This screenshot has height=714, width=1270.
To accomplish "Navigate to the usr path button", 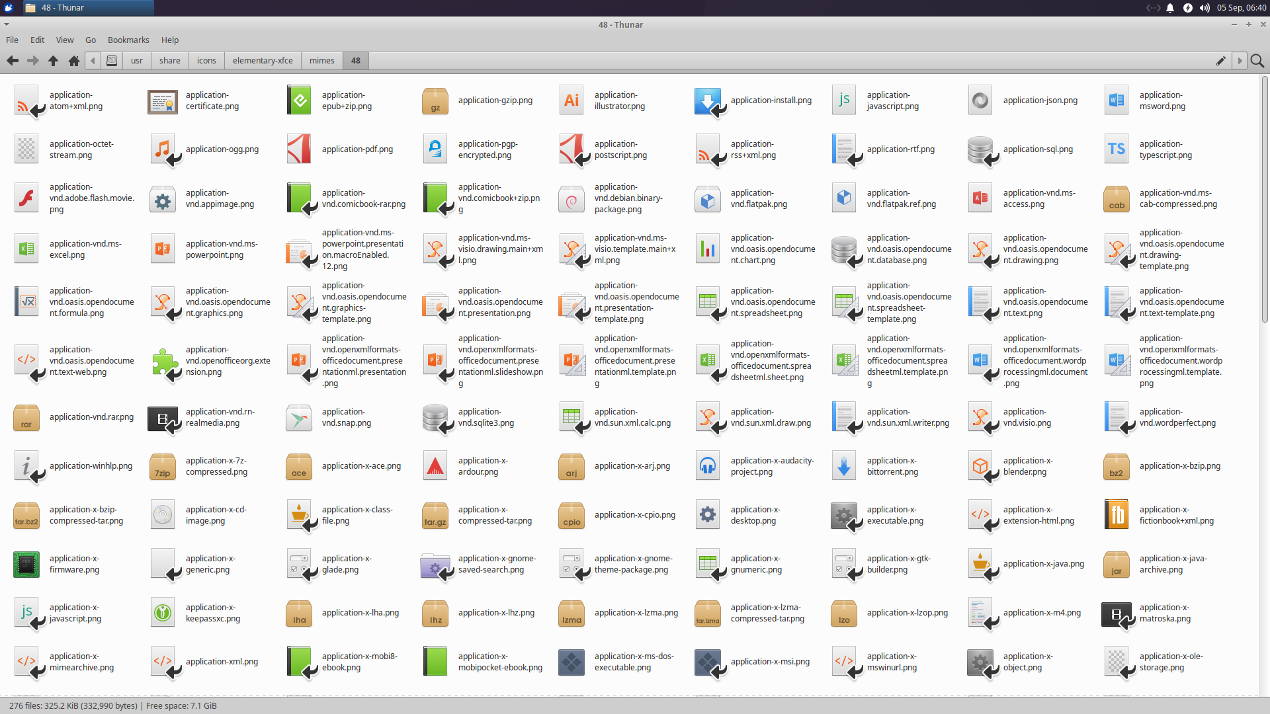I will point(137,61).
